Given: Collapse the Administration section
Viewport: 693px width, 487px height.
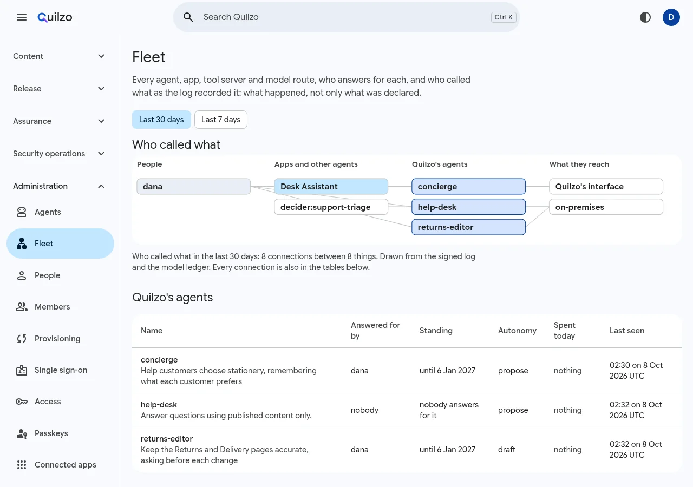Looking at the screenshot, I should [x=60, y=186].
